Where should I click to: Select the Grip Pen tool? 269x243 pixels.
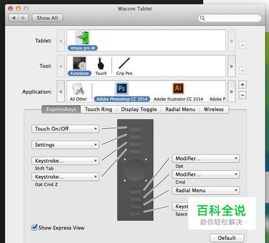click(x=124, y=63)
